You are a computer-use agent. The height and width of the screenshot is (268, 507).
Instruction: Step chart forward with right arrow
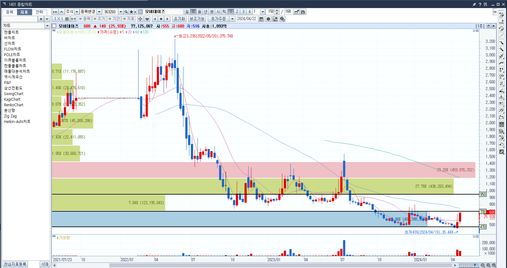point(167,19)
